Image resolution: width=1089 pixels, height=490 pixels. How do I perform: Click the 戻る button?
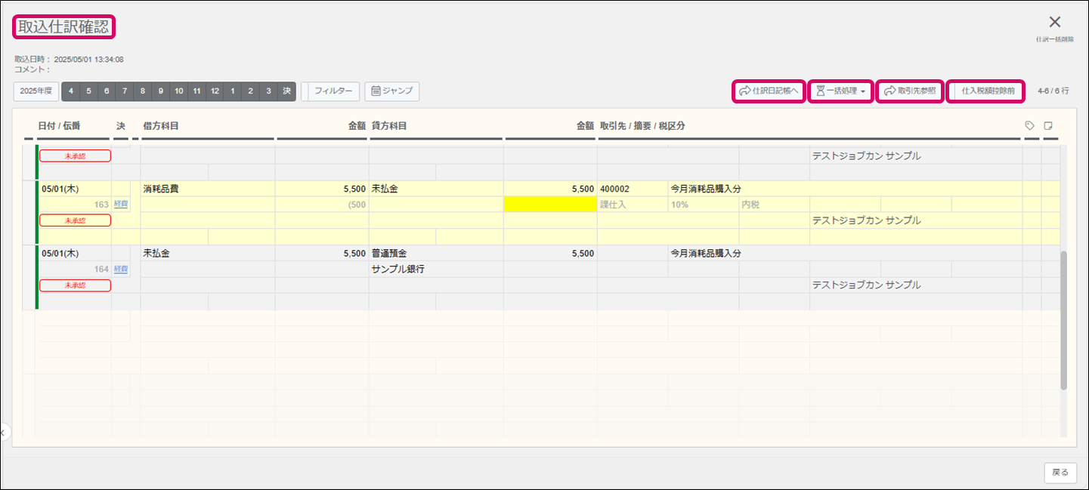click(x=1060, y=473)
